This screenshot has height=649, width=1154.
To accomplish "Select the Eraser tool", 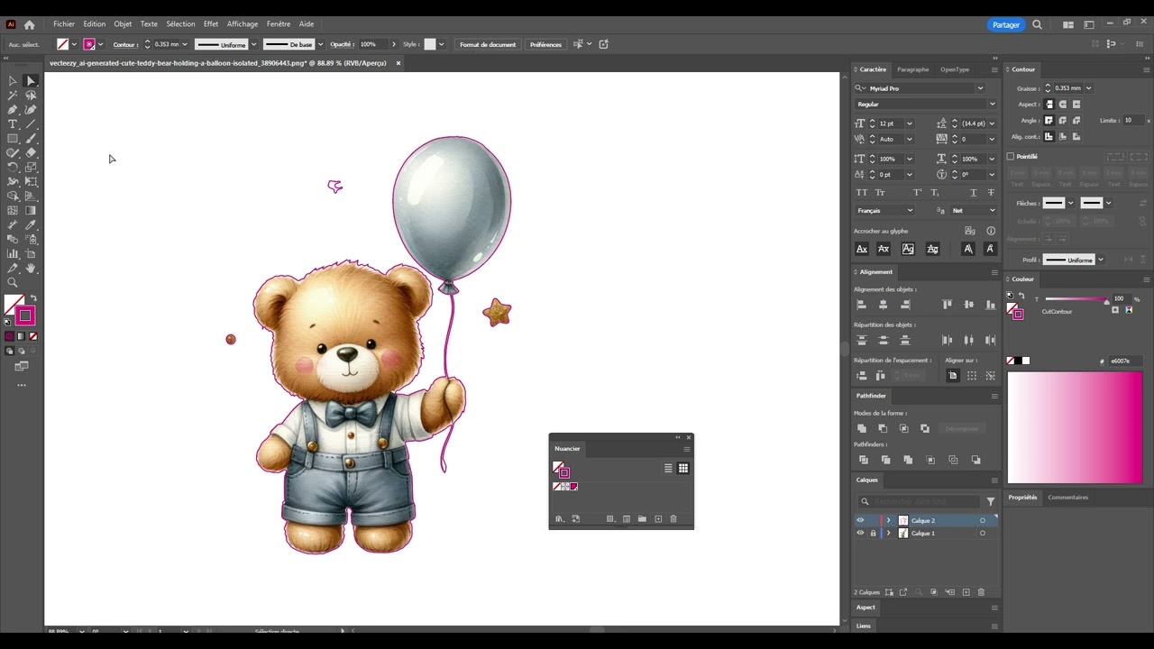I will (x=31, y=153).
